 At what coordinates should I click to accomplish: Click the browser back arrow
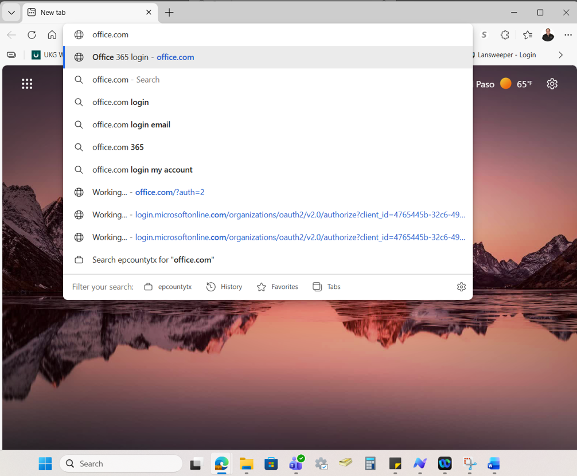click(11, 35)
